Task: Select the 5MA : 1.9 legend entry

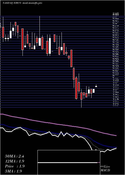Action: pyautogui.click(x=13, y=171)
